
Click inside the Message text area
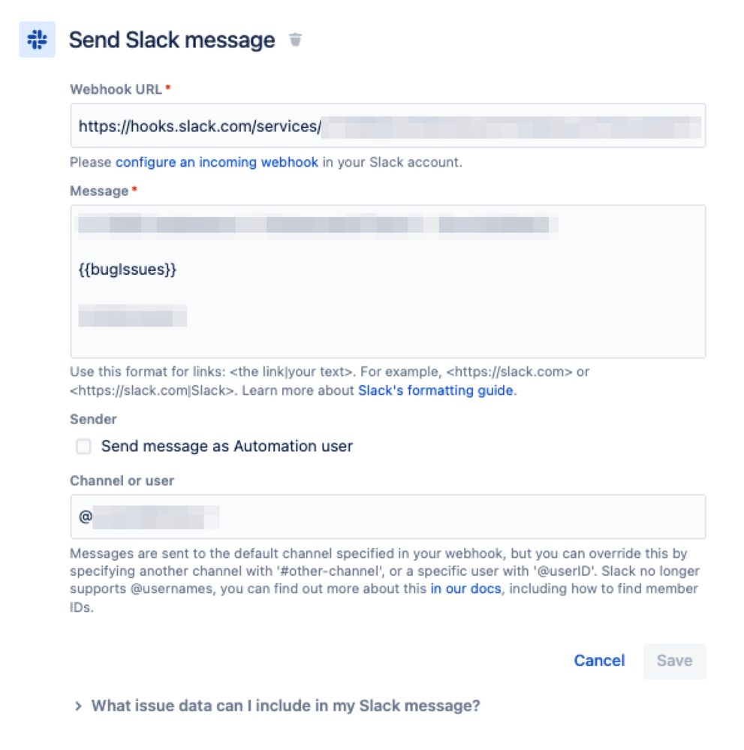tap(388, 282)
